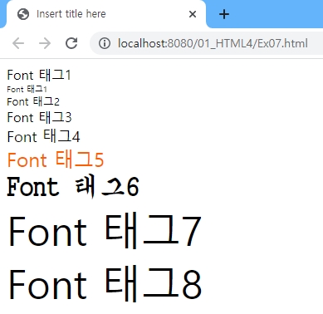Click the large 'Font 태그8' text
Viewport: 323px width, 314px height.
[105, 284]
